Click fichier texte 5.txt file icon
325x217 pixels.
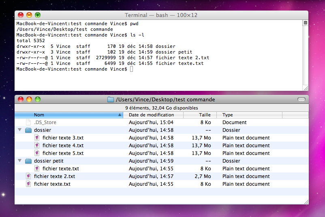[37, 153]
